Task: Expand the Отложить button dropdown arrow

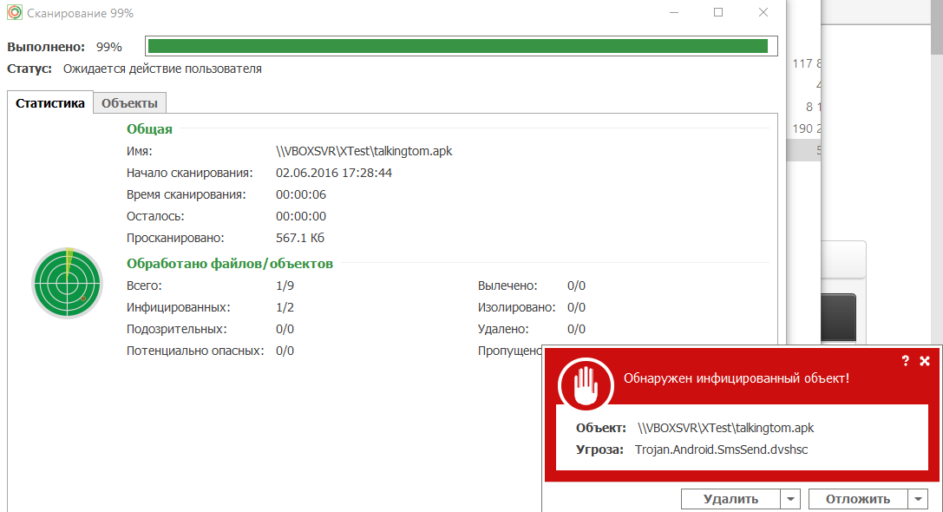Action: coord(918,499)
